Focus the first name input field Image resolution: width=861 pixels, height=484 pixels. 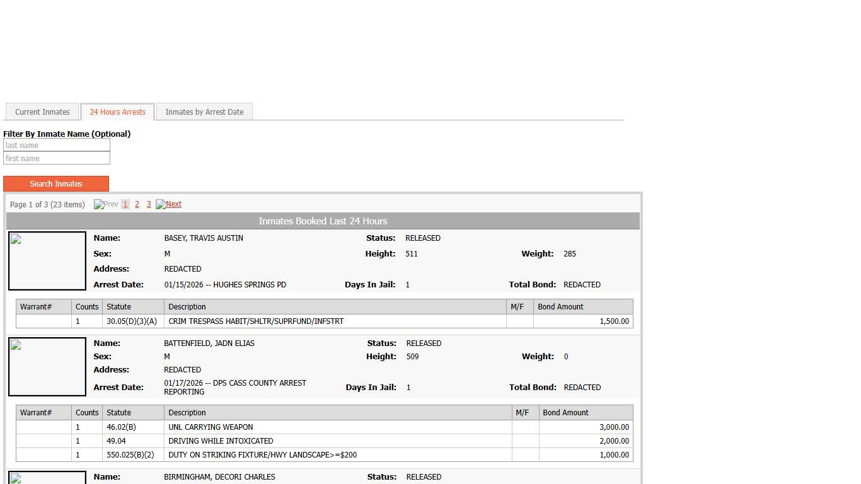click(x=57, y=159)
